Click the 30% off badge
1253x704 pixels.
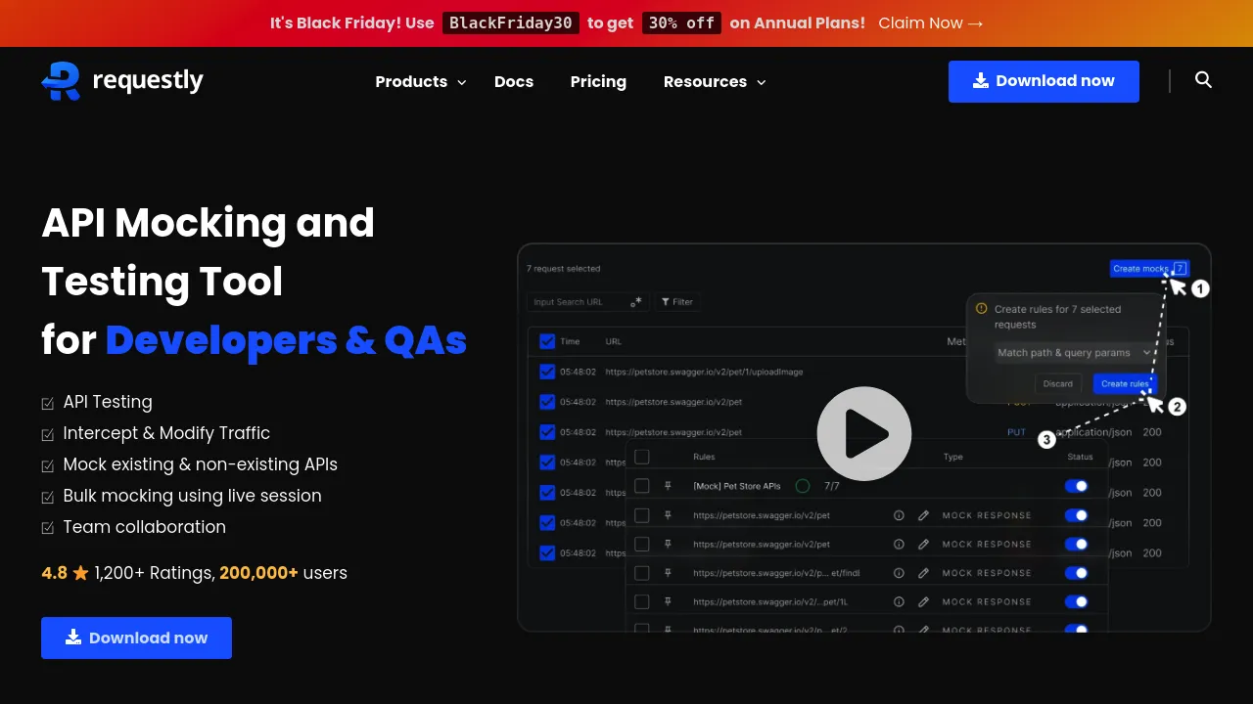click(681, 22)
